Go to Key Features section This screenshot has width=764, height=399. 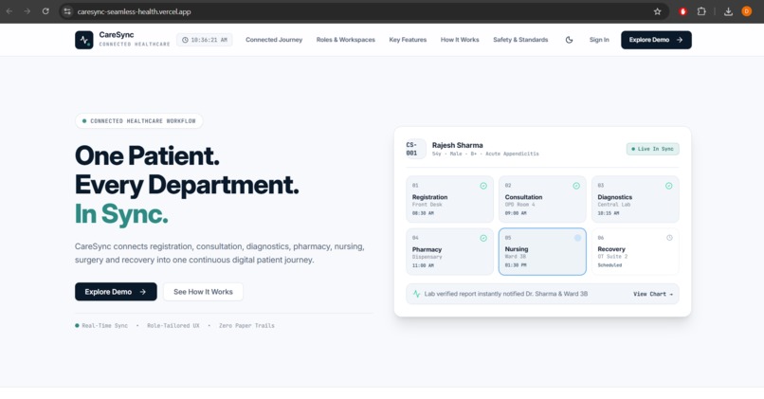(408, 40)
